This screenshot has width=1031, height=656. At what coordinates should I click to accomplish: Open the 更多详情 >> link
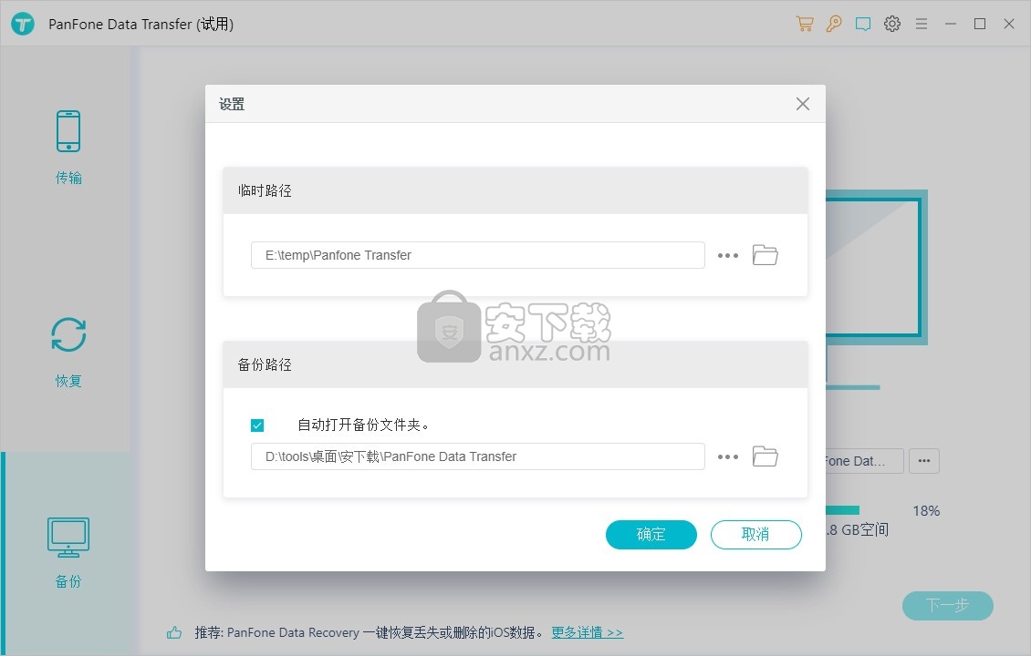(x=588, y=632)
